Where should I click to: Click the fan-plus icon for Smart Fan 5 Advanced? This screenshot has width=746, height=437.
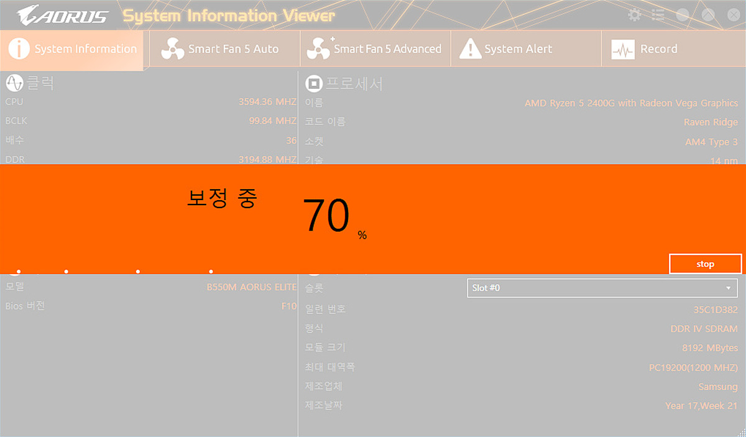pyautogui.click(x=320, y=48)
